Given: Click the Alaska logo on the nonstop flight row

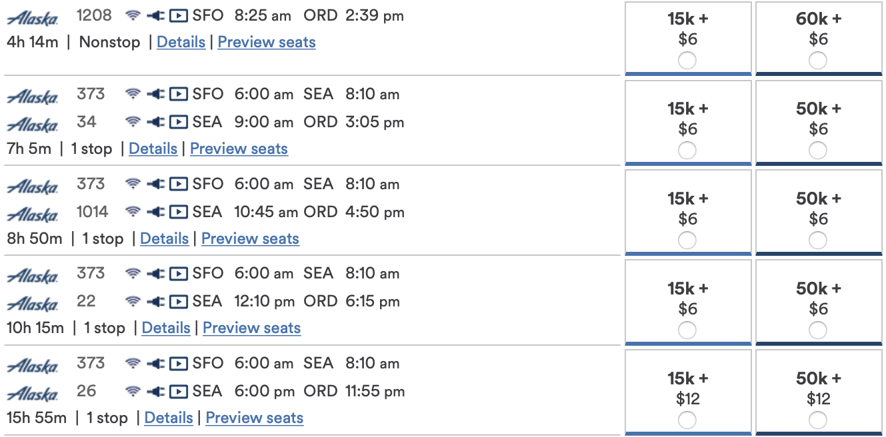Looking at the screenshot, I should pyautogui.click(x=31, y=18).
